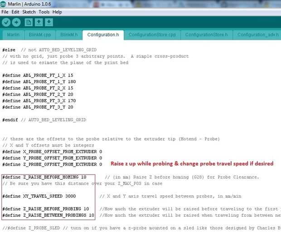
Task: Click the '#endif // AUTO_BED_LEVELING_GRID' line
Action: tap(44, 120)
